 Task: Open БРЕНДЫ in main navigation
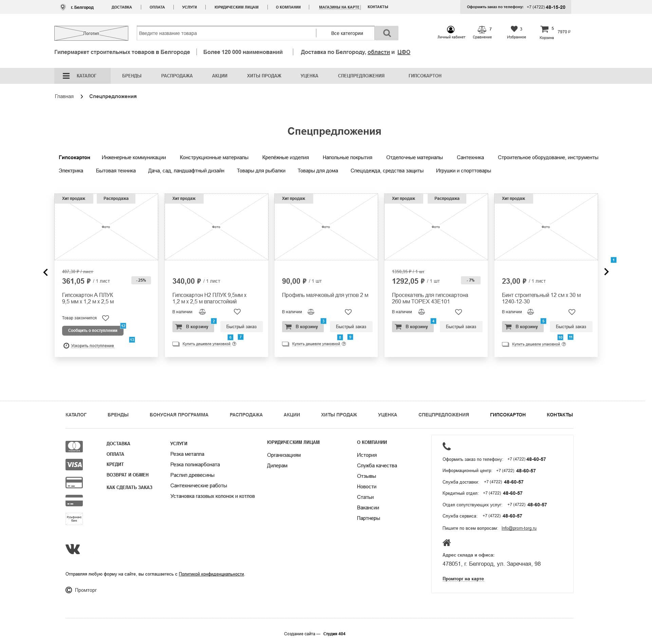click(132, 76)
